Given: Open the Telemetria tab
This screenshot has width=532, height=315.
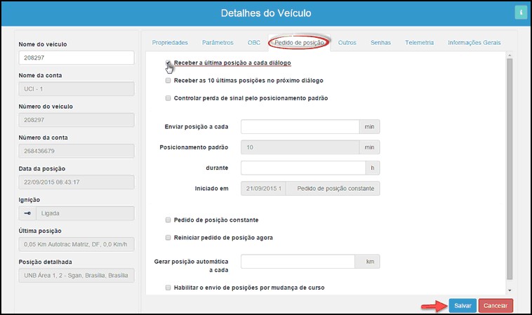Looking at the screenshot, I should point(419,43).
